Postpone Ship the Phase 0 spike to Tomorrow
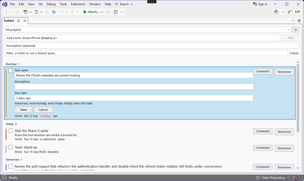 coord(284,132)
